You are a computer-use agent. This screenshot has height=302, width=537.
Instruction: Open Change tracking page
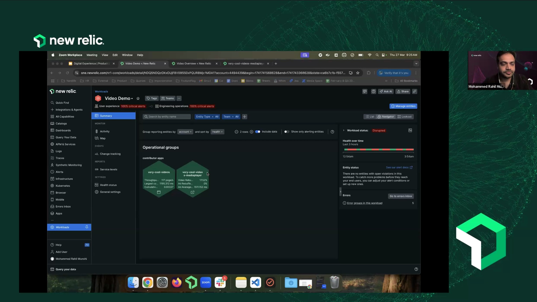click(x=110, y=154)
